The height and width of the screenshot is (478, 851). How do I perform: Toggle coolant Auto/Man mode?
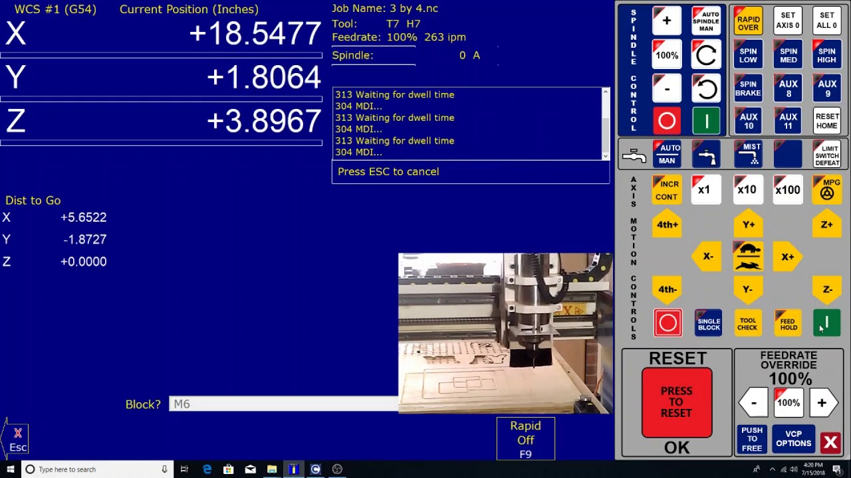tap(667, 155)
